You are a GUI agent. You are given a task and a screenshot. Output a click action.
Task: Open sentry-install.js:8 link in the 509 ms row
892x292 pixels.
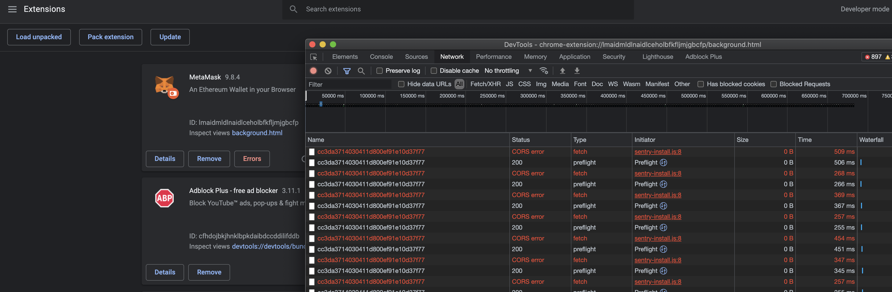point(657,152)
